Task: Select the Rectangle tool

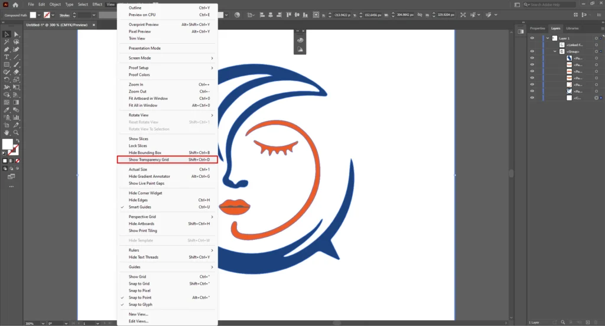Action: [x=6, y=64]
